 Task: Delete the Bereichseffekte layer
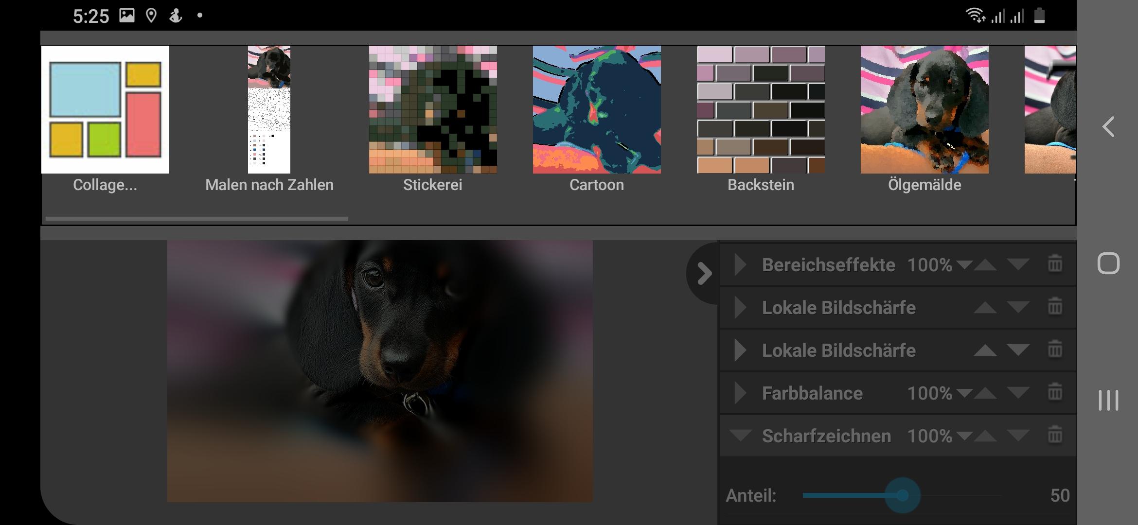pyautogui.click(x=1055, y=264)
